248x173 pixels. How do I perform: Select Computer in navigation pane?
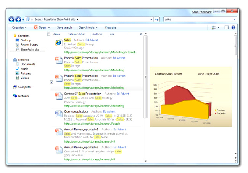[24, 87]
